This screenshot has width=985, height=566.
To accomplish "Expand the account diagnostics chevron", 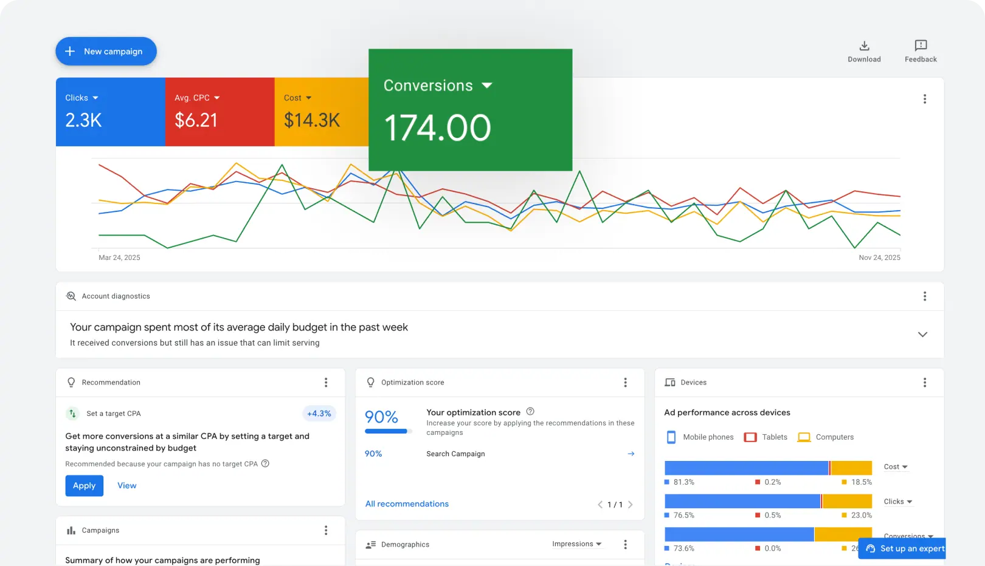I will [922, 335].
